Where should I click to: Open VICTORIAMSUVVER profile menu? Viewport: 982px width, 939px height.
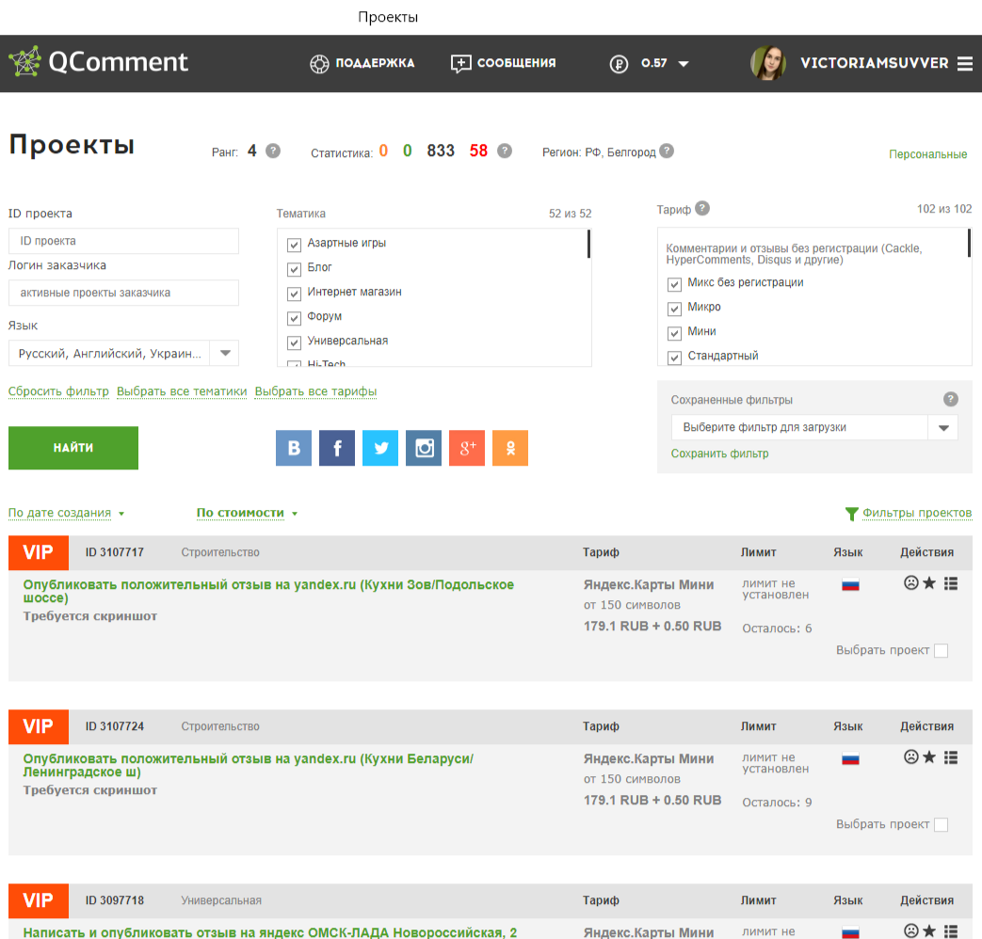point(875,63)
